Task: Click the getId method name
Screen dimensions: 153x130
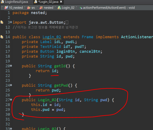Action: click(60, 66)
